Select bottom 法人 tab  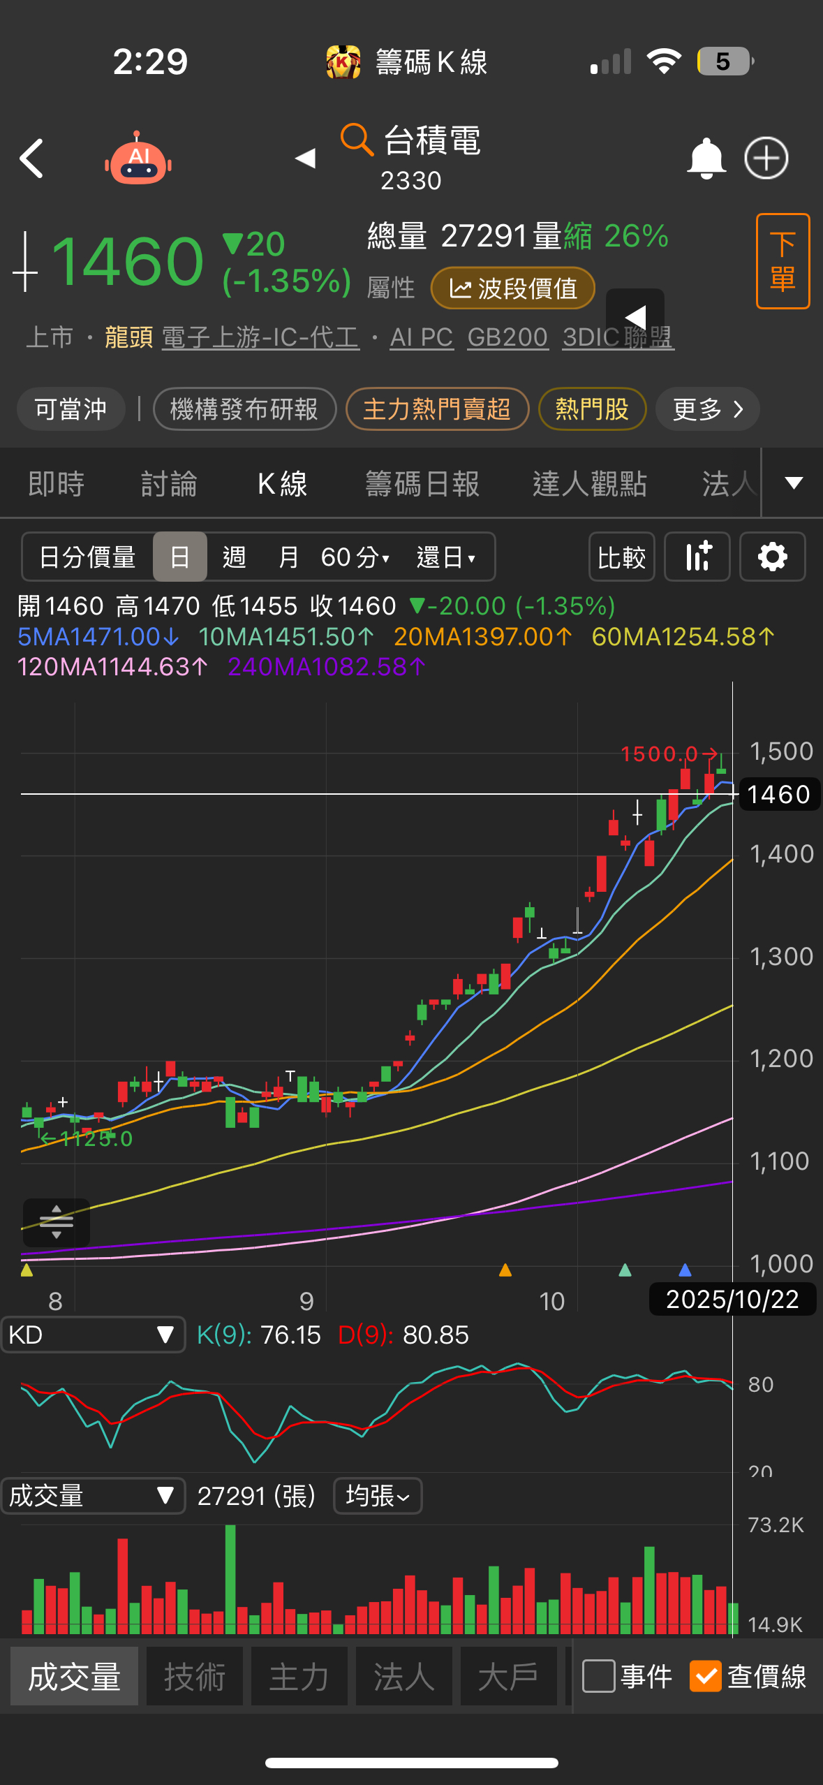click(404, 1676)
